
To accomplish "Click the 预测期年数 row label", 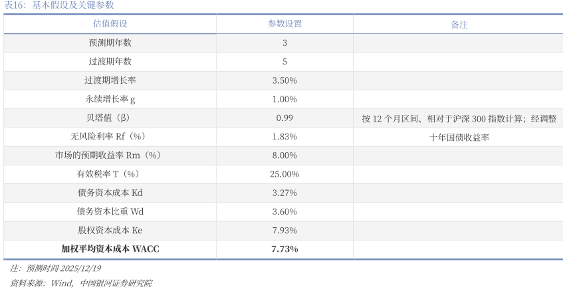I will tap(110, 43).
